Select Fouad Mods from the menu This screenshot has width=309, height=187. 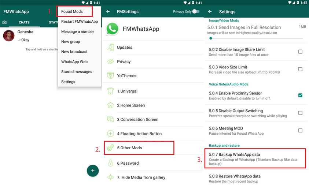80,11
